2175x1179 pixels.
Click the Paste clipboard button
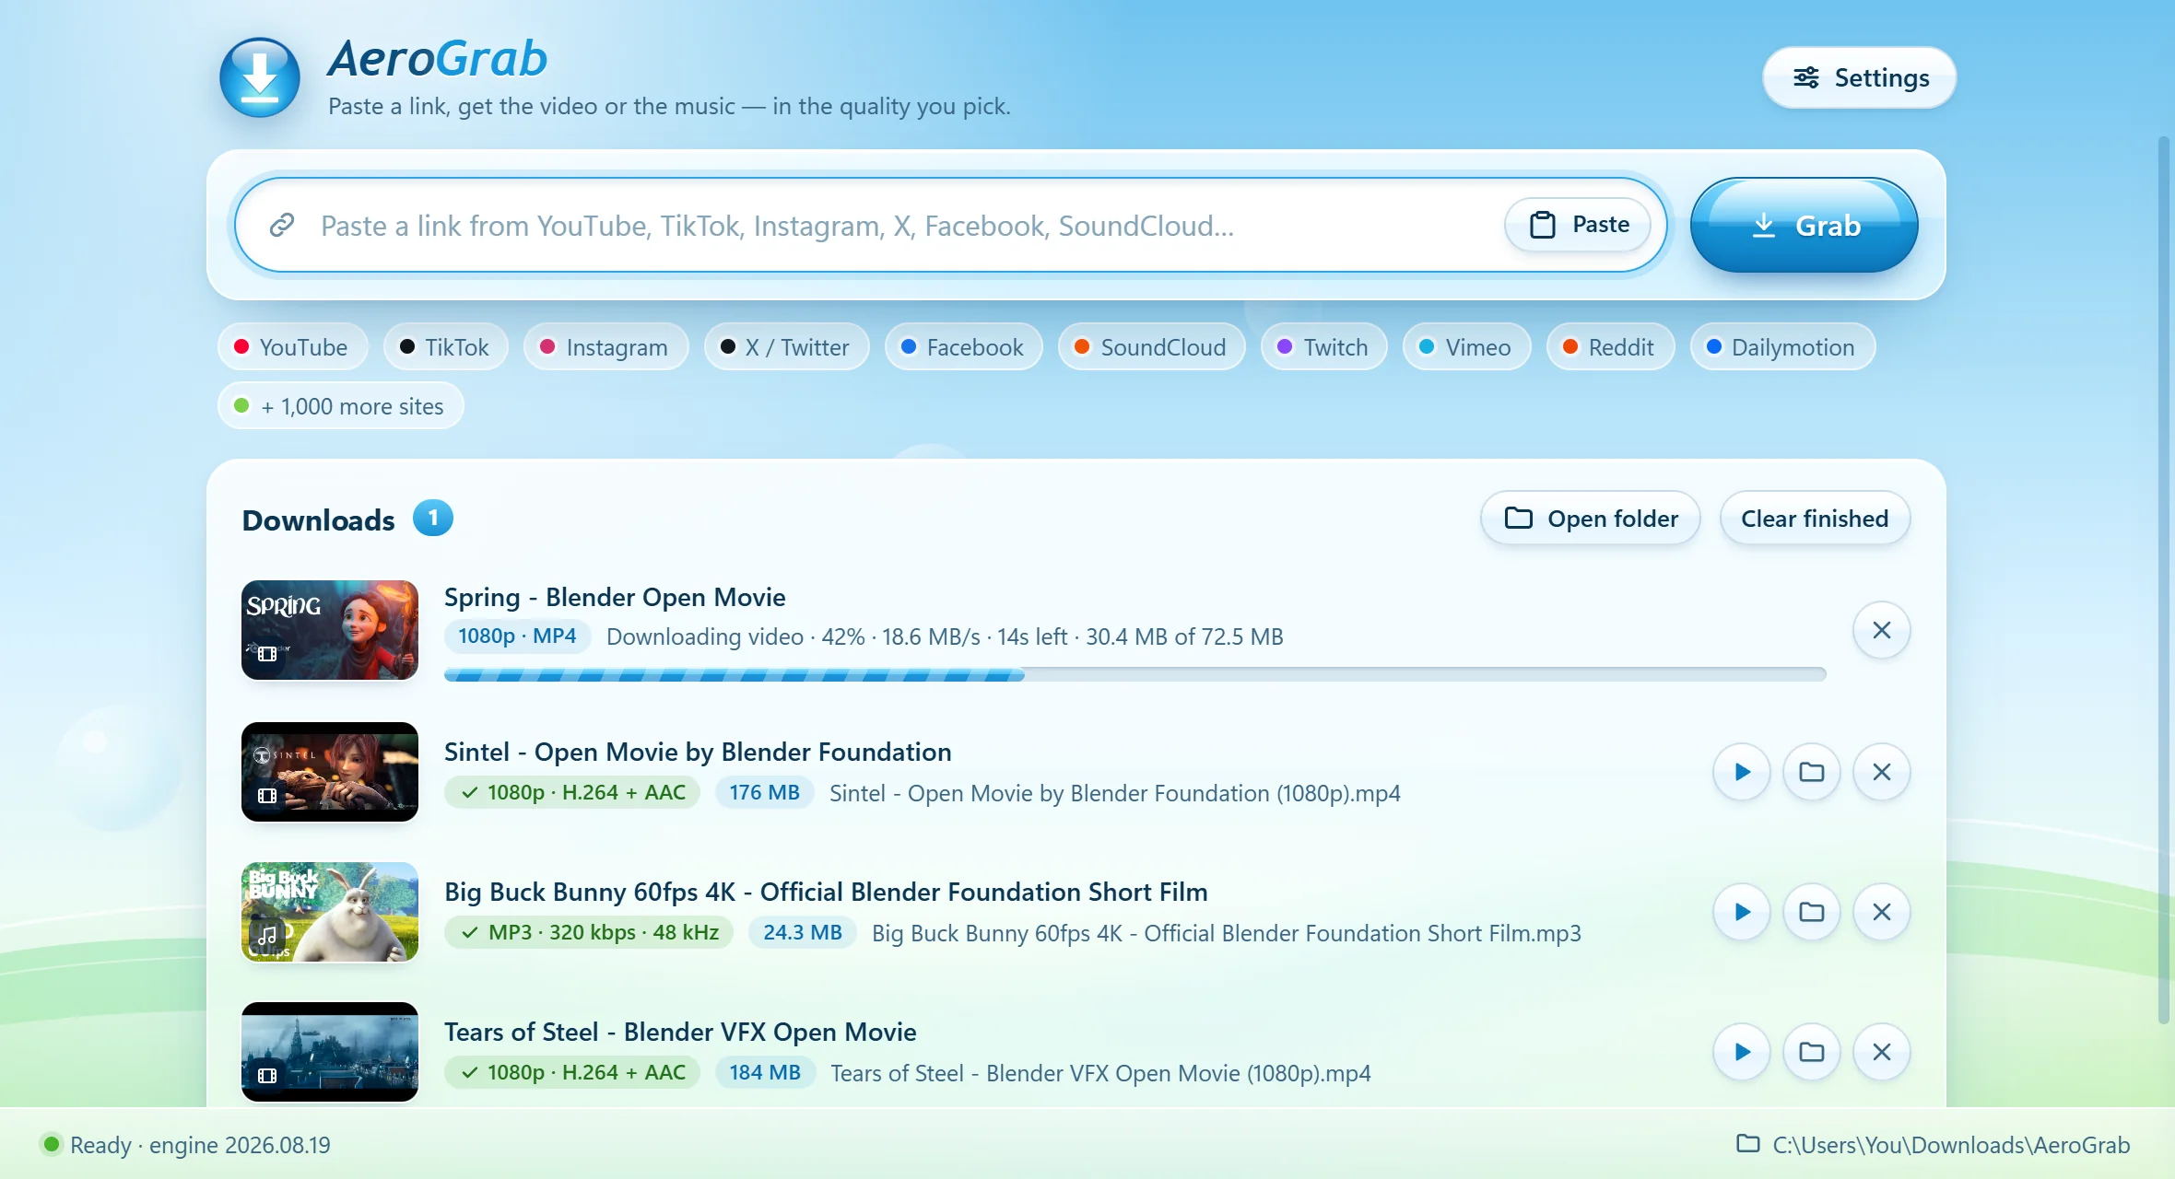[x=1578, y=225]
